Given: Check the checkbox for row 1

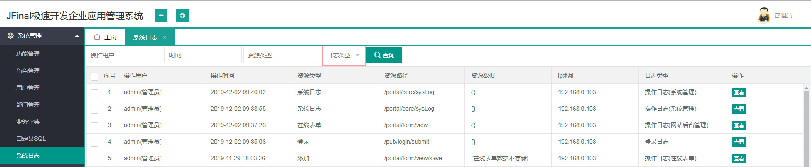Looking at the screenshot, I should pos(94,93).
